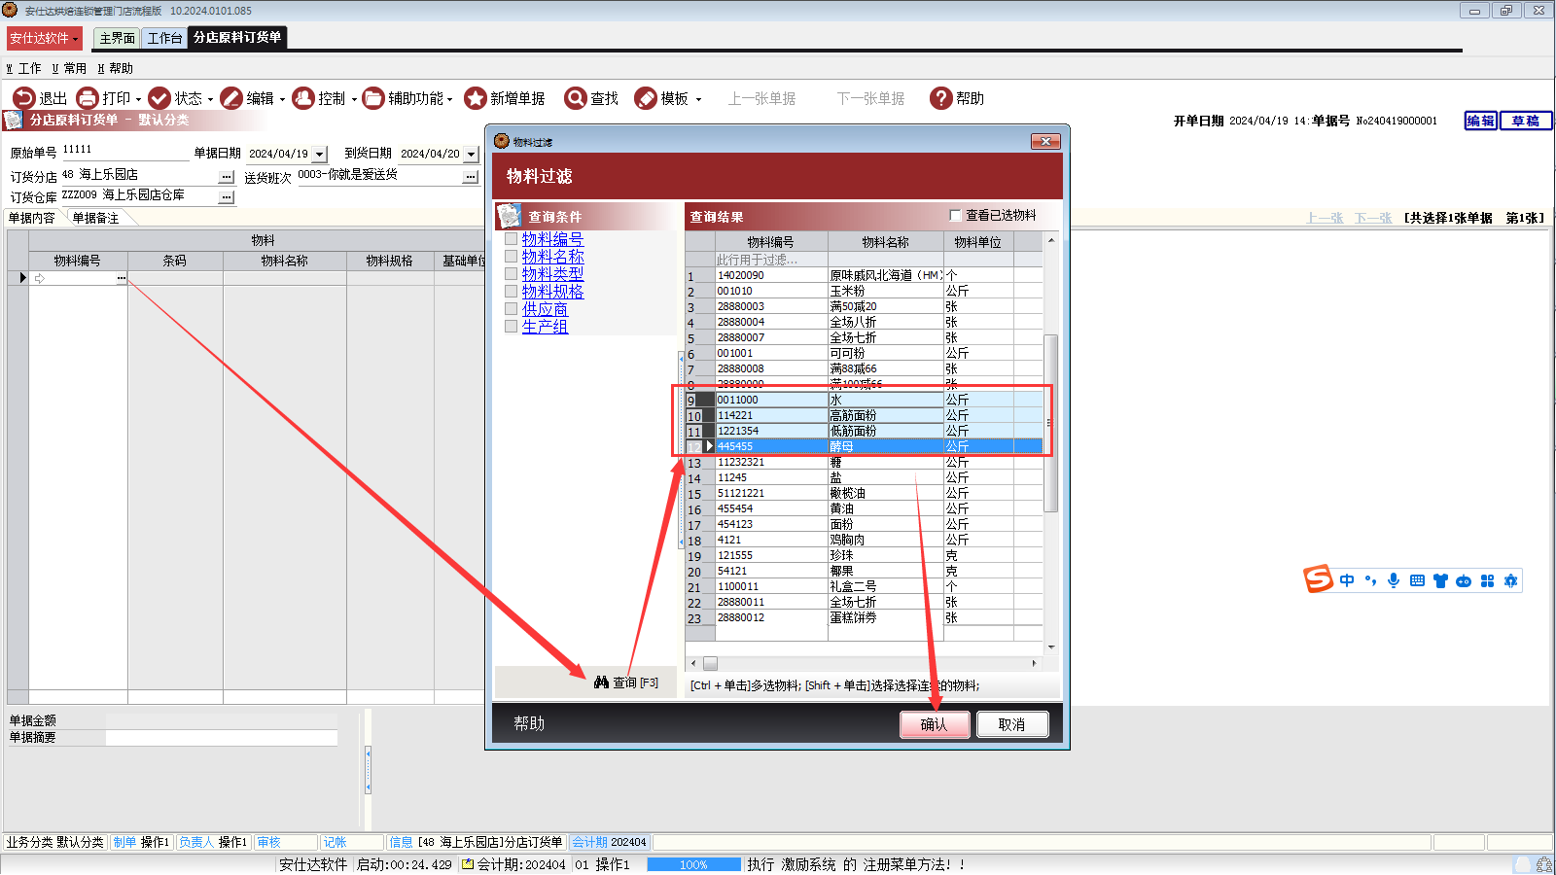Screen dimensions: 1556x875
Task: Expand the 打印 dropdown arrow
Action: (138, 99)
